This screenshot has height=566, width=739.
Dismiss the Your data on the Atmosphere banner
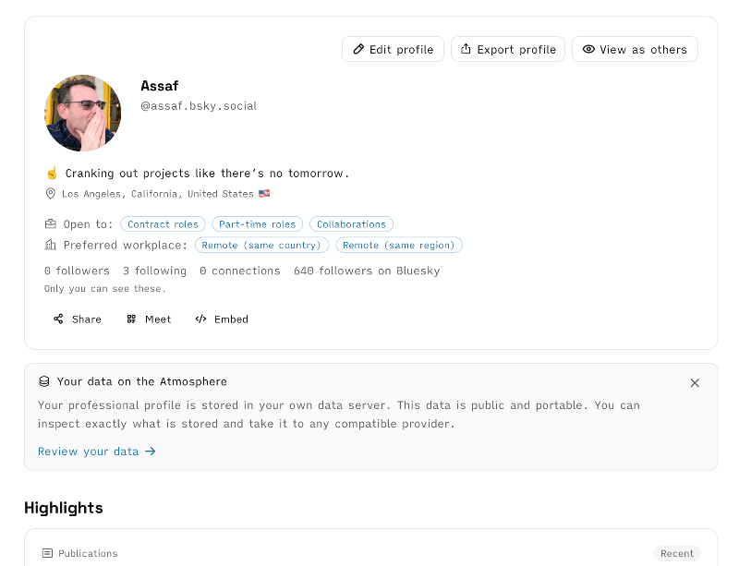point(695,382)
